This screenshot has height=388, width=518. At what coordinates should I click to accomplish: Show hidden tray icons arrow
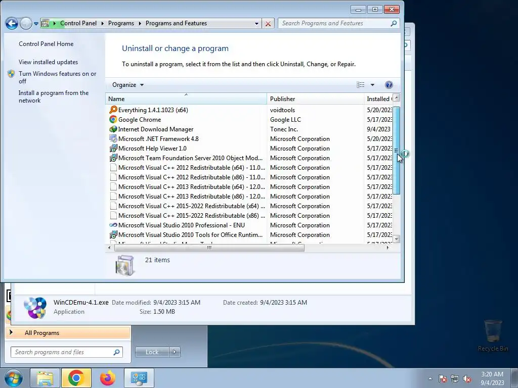pos(430,378)
